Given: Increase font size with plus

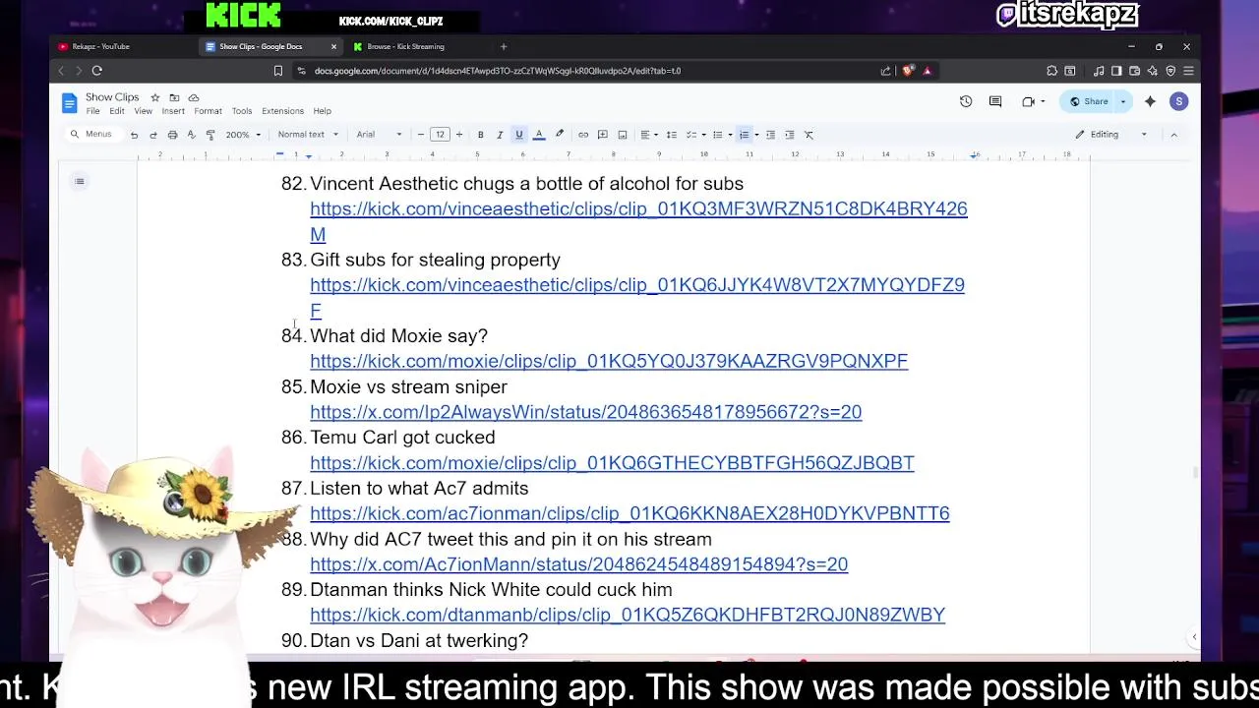Looking at the screenshot, I should [458, 135].
